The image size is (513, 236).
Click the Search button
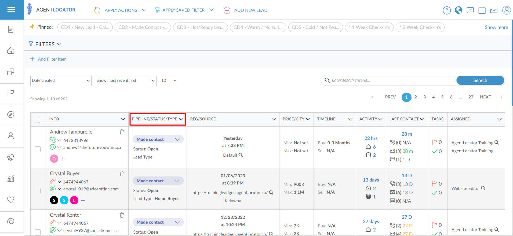[x=480, y=80]
